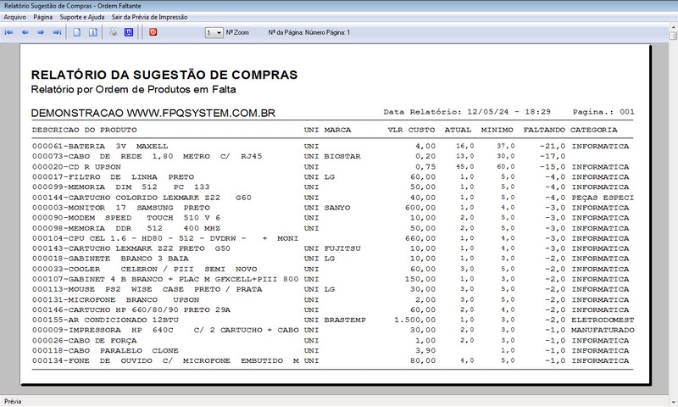Click the report title RELATÓRIO DA SUGESTÃO DE COMPRAS
Viewport: 678px width, 407px height.
tap(164, 75)
